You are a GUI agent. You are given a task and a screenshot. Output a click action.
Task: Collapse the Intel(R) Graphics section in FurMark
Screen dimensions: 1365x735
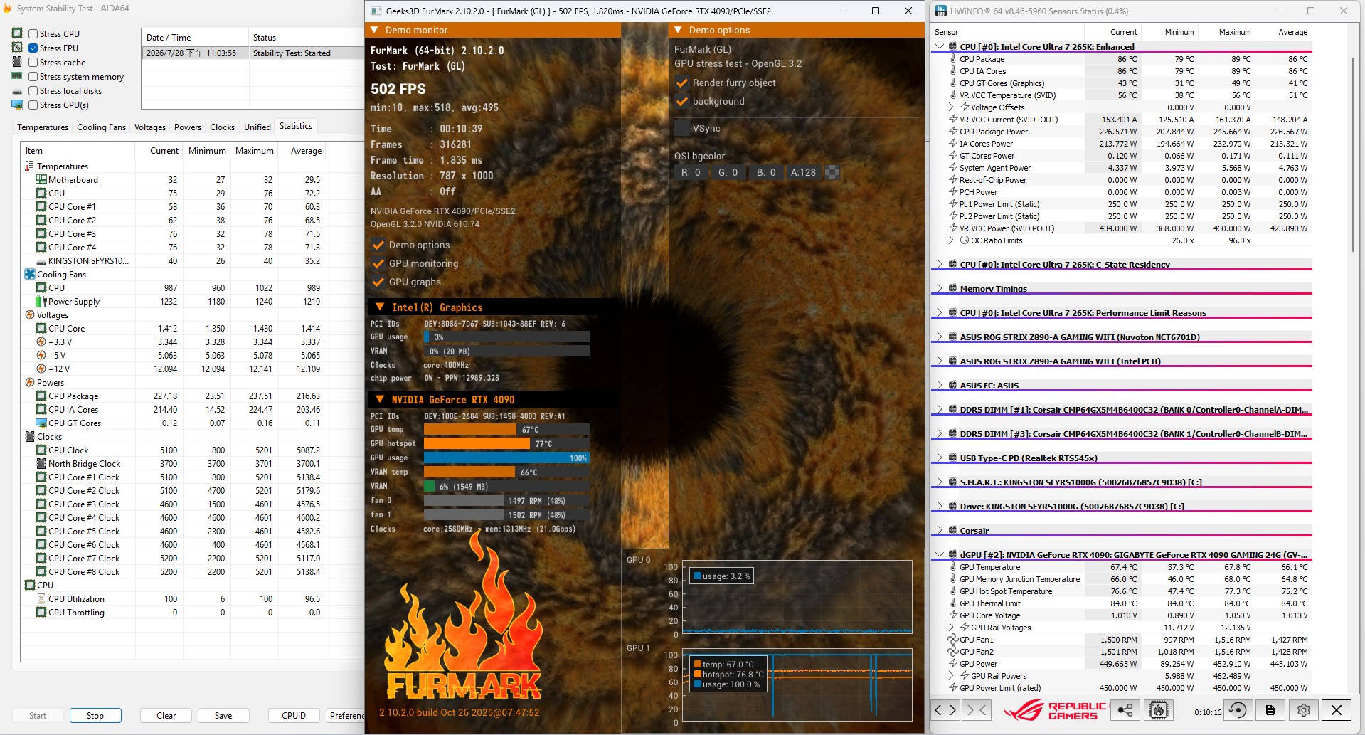click(x=379, y=307)
